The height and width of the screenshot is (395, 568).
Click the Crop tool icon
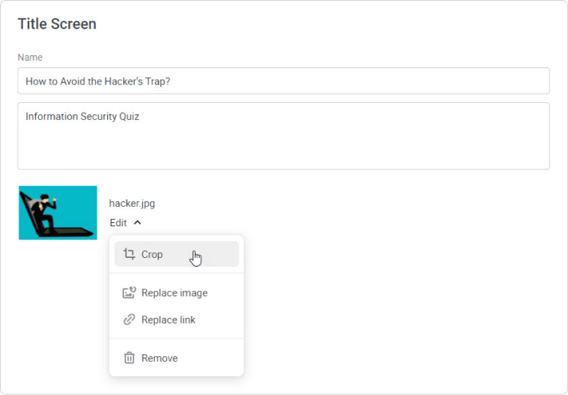click(129, 254)
